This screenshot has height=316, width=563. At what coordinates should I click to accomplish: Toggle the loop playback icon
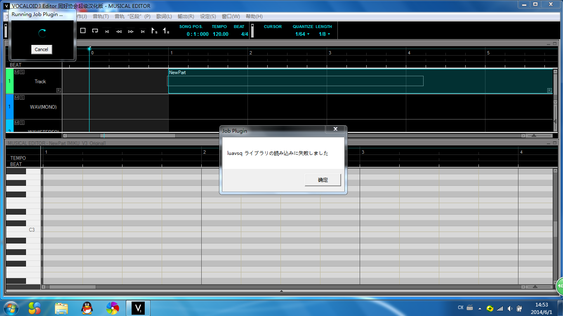tap(95, 30)
